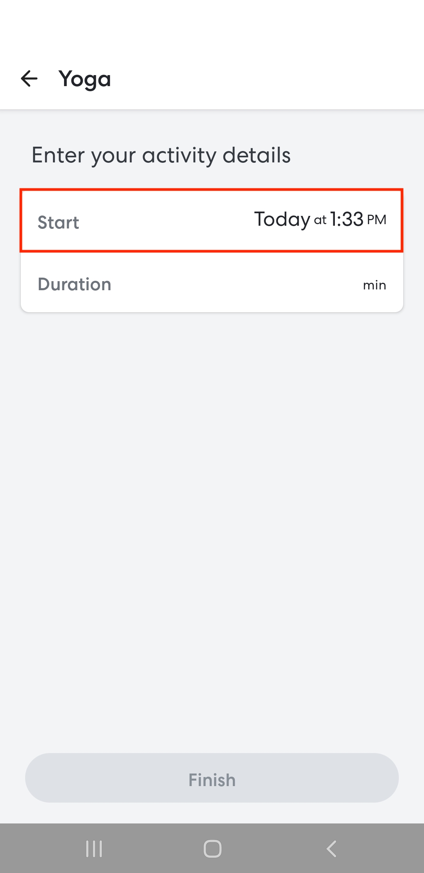Tap the Start label
The height and width of the screenshot is (873, 424).
tap(58, 223)
